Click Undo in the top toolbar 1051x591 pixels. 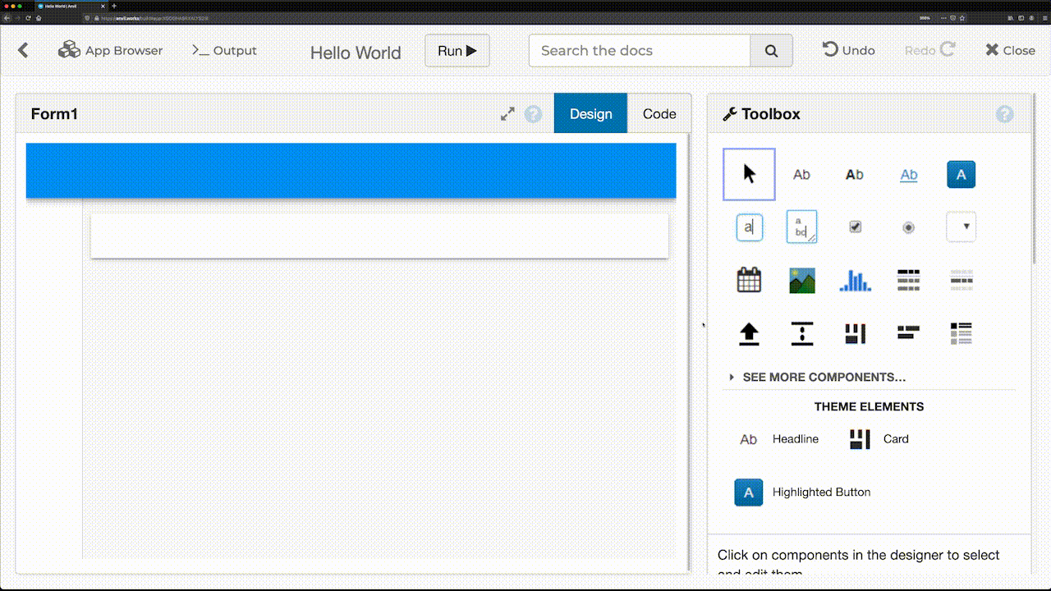tap(848, 50)
